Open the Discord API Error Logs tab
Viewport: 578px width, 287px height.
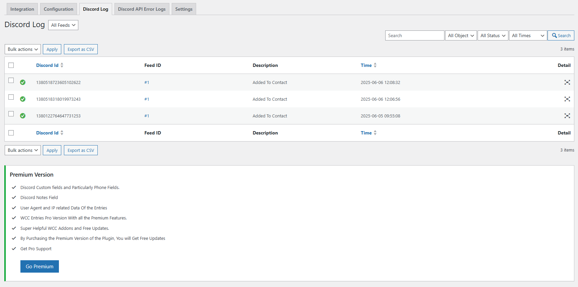point(142,9)
